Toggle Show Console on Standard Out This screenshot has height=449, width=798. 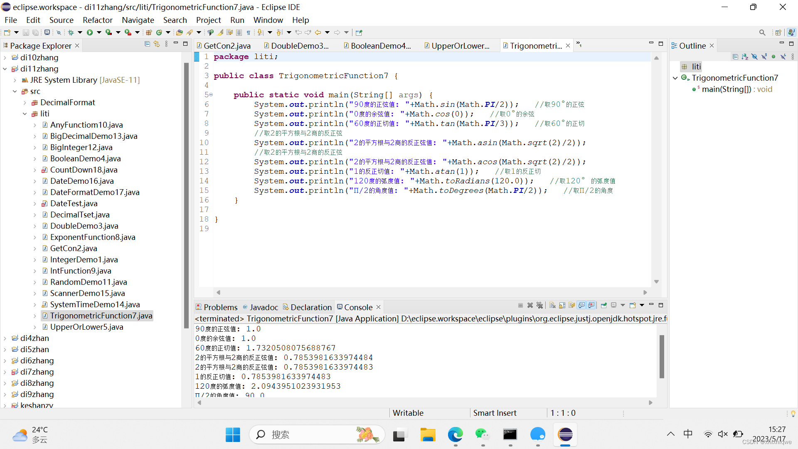coord(581,306)
